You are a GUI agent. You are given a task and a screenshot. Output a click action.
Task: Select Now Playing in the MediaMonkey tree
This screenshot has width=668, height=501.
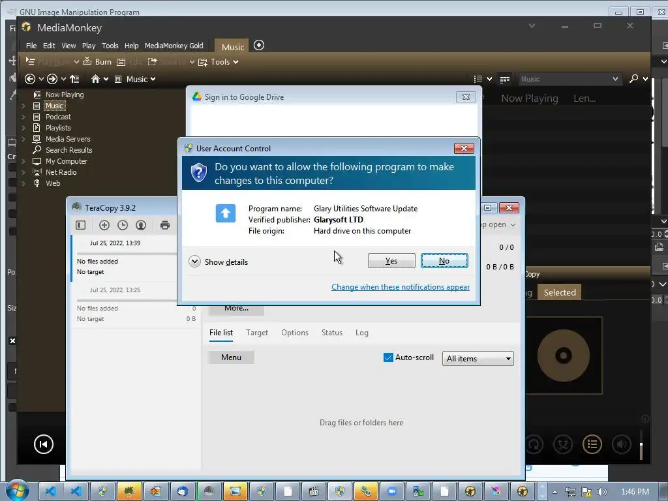coord(65,95)
